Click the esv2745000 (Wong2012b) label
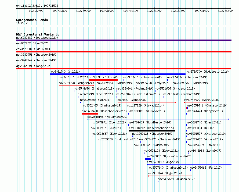239x192 pixels. click(x=202, y=100)
